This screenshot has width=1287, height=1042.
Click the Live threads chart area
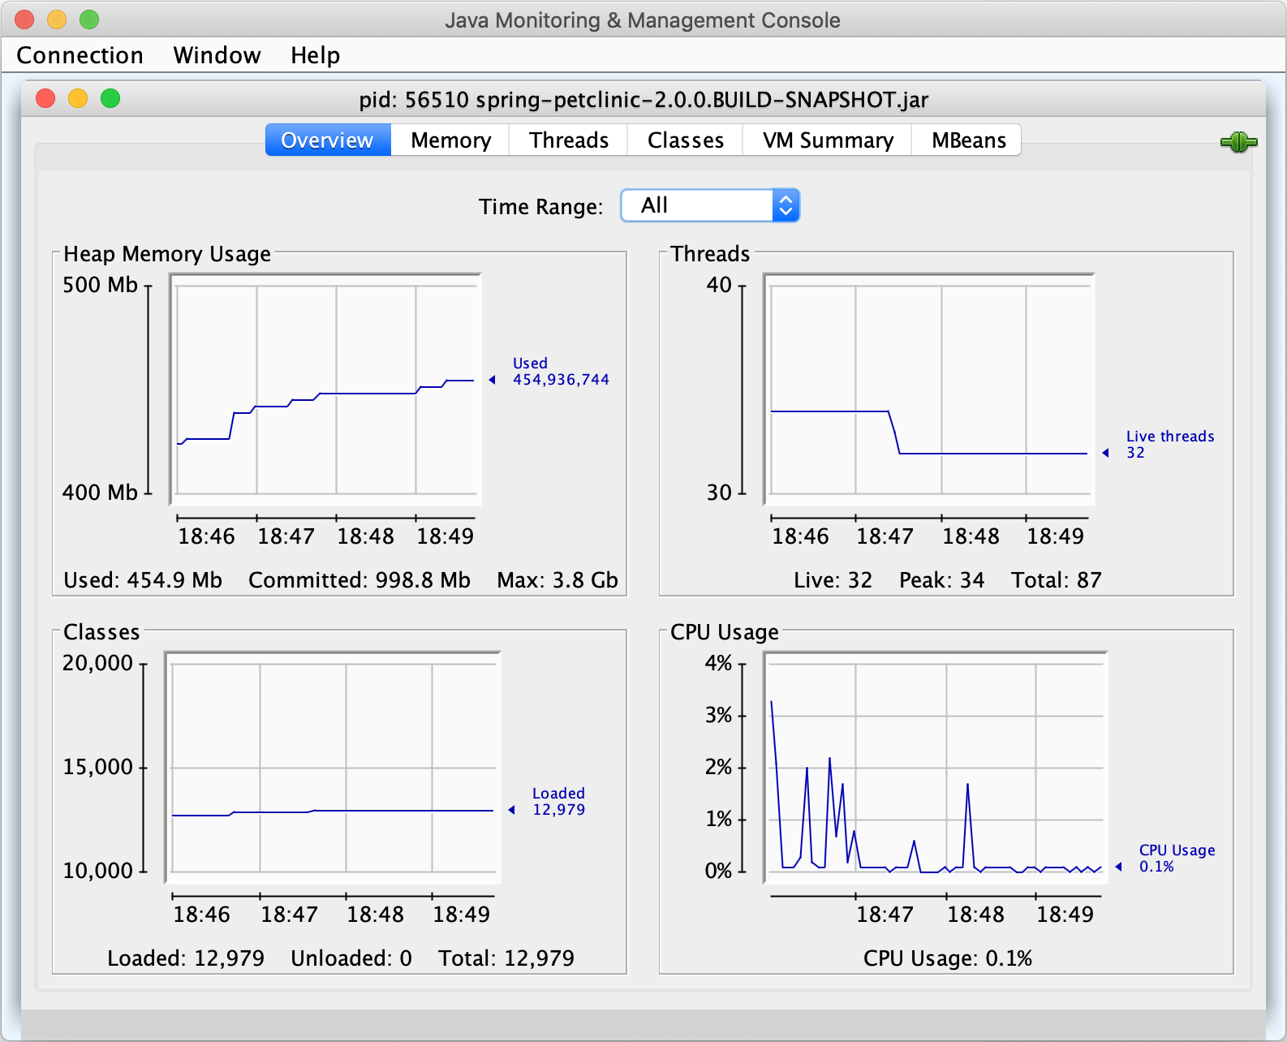(929, 390)
